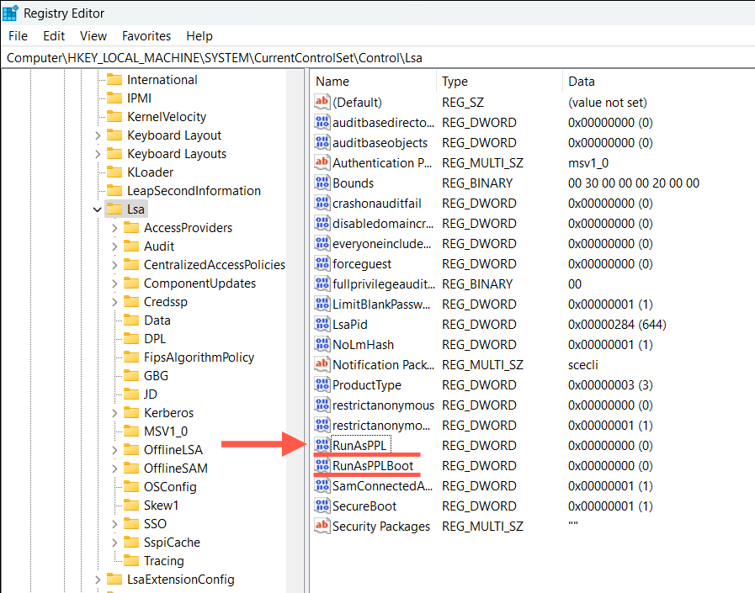Expand the LsaExtensionConfig key
Image resolution: width=755 pixels, height=593 pixels.
pyautogui.click(x=98, y=580)
